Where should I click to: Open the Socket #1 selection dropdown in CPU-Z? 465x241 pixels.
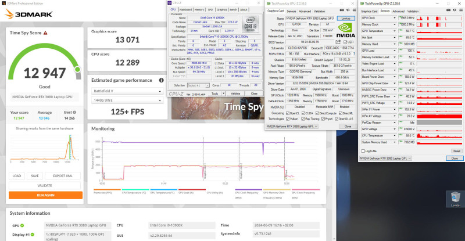pyautogui.click(x=198, y=85)
